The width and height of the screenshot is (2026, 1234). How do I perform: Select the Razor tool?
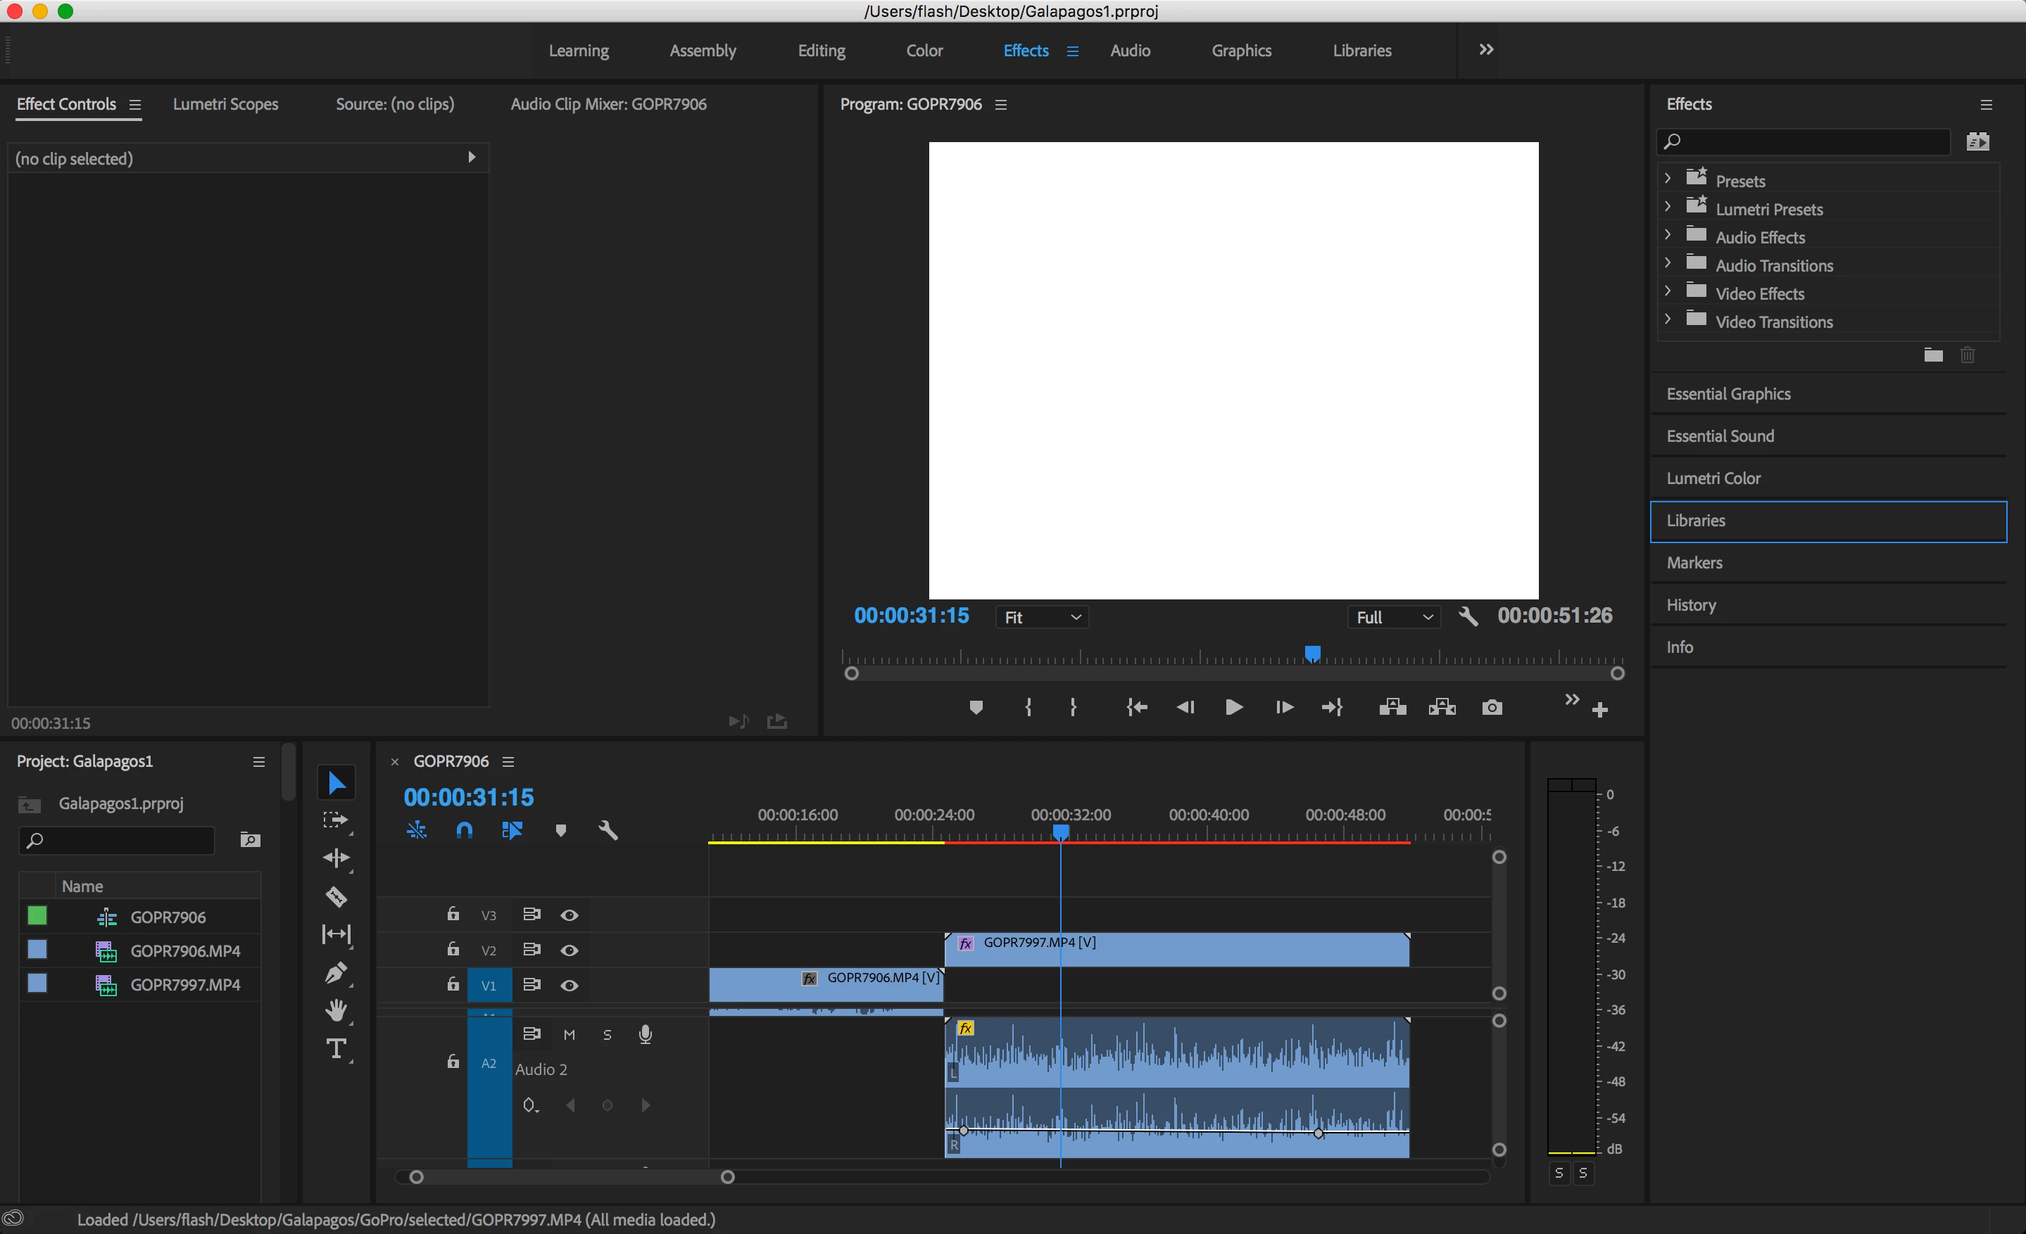pos(336,896)
